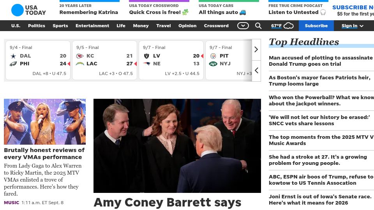
Task: Click the Kansas City Chiefs logo
Action: 79,56
